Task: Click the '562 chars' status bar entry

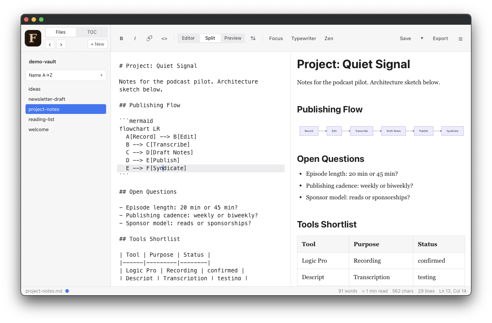Action: click(403, 291)
